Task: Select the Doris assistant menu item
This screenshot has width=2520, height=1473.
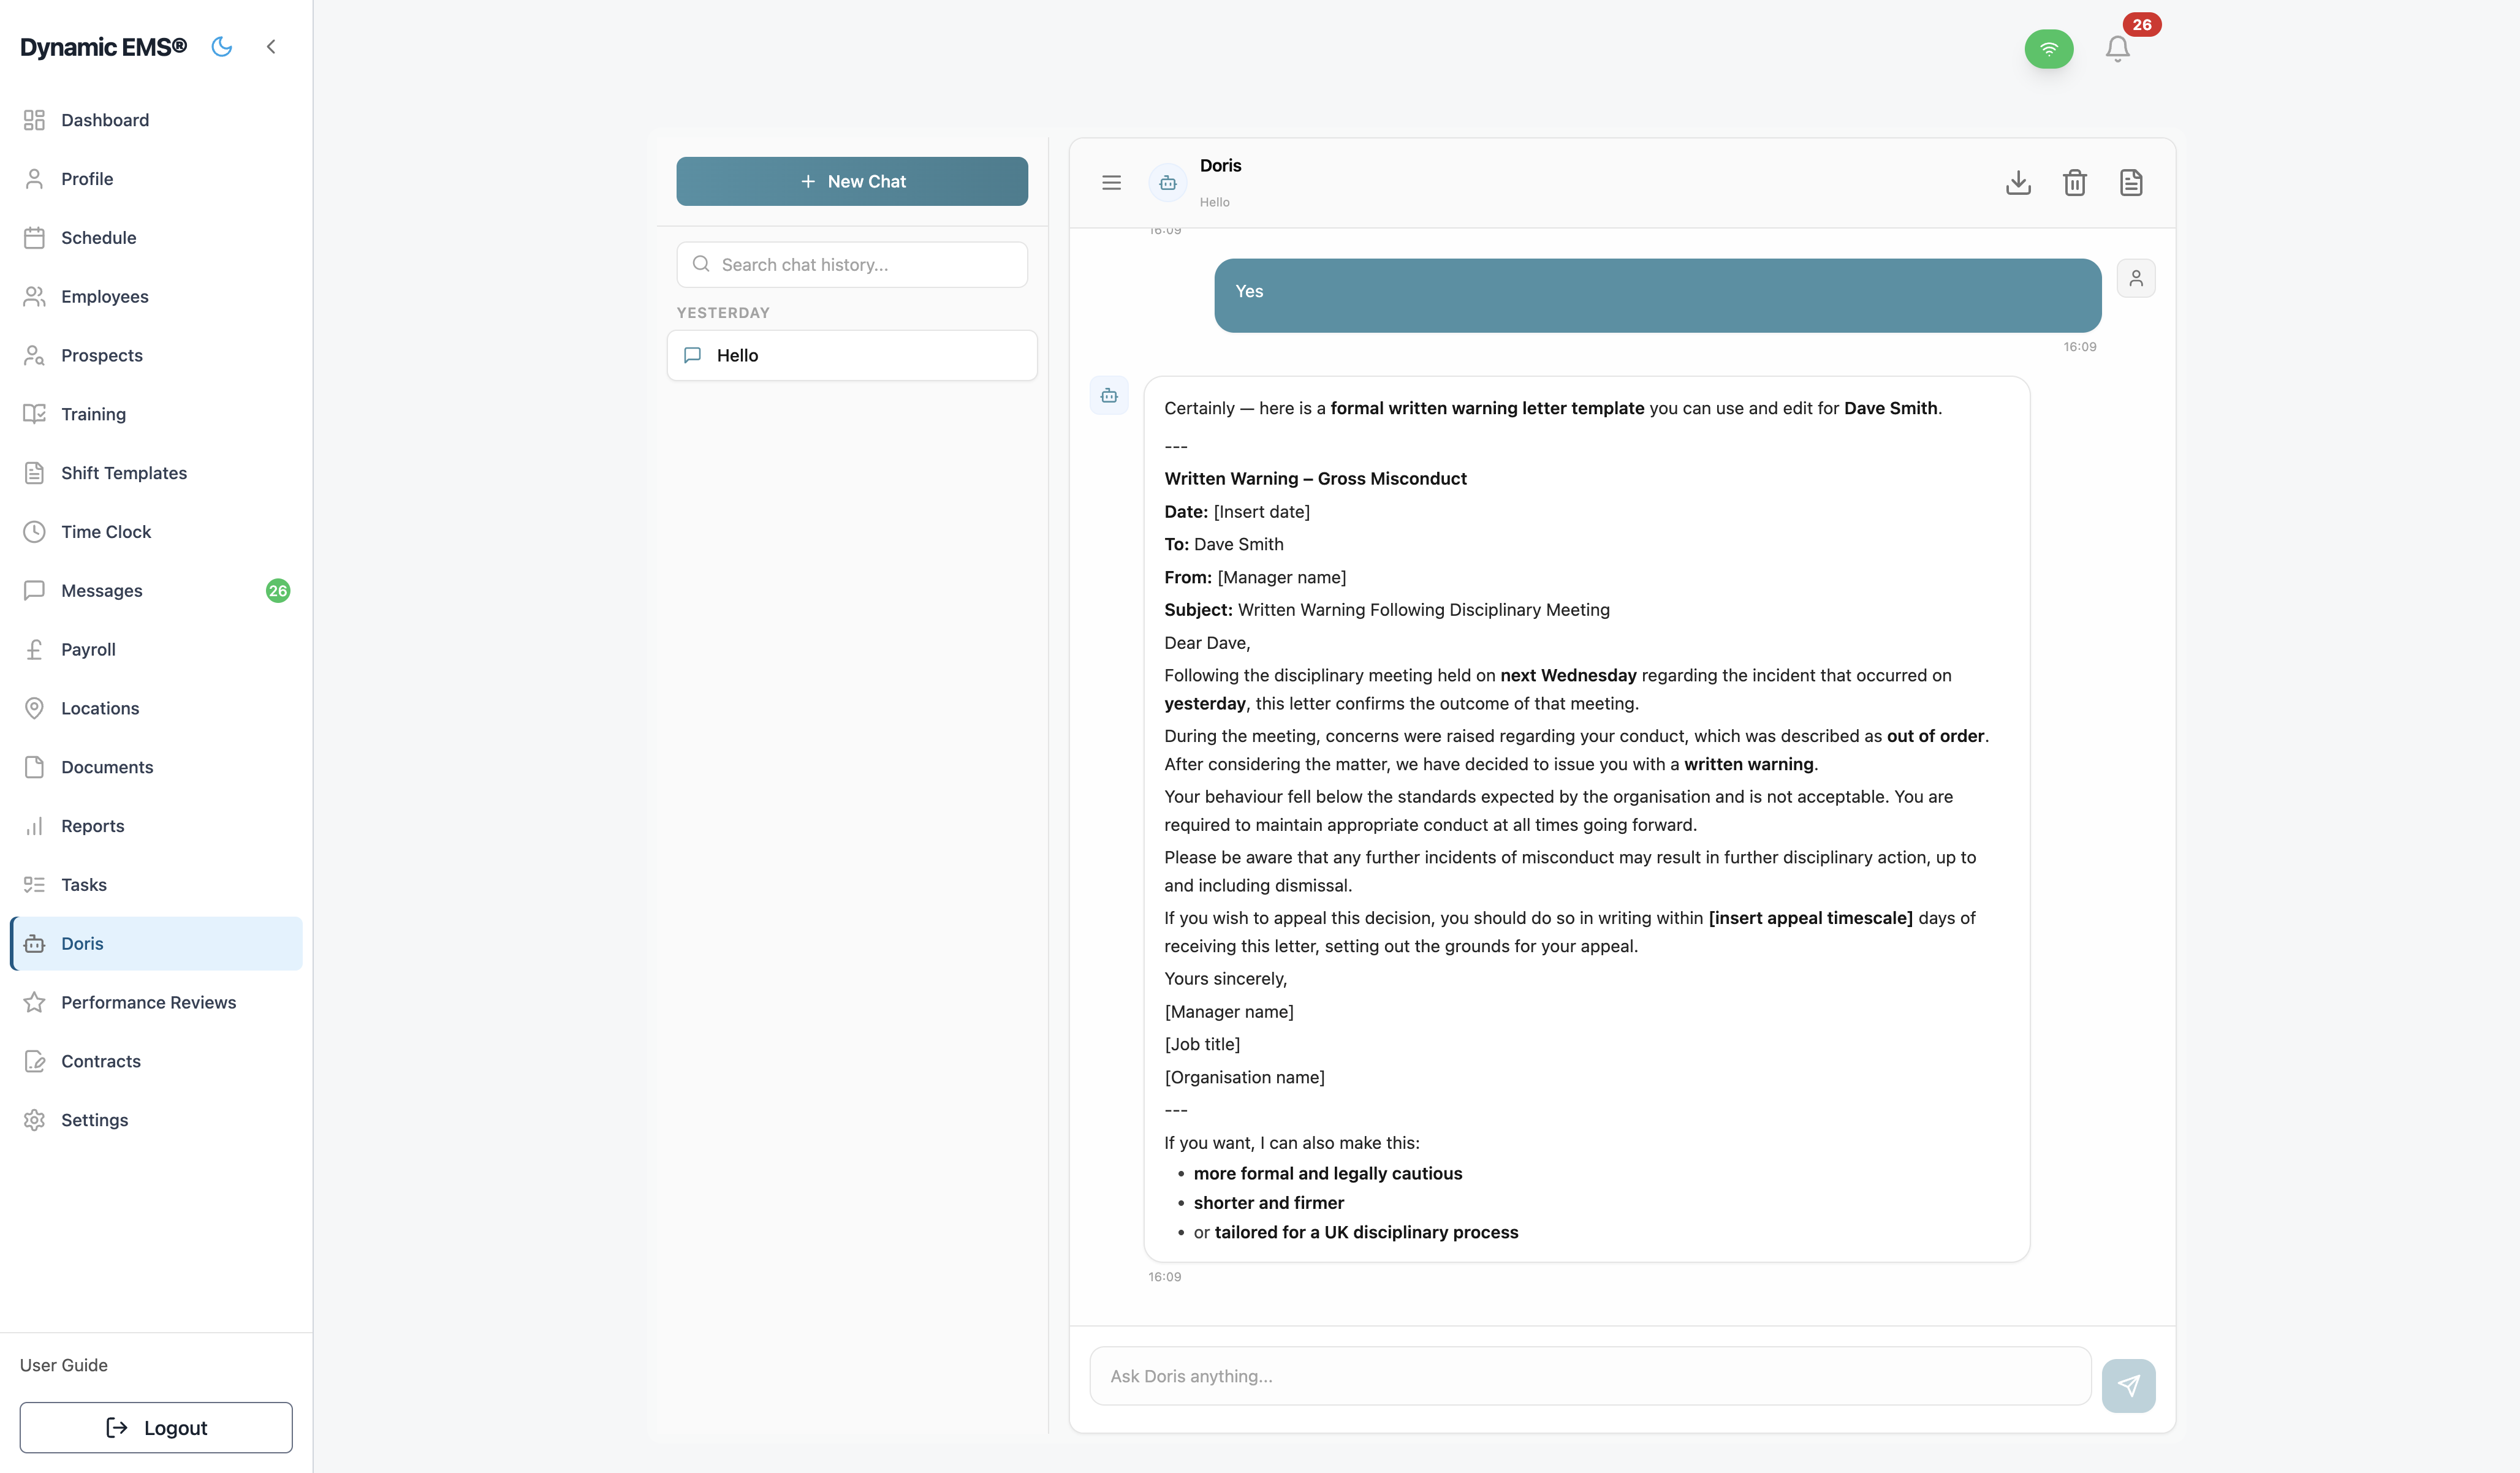Action: [x=156, y=944]
